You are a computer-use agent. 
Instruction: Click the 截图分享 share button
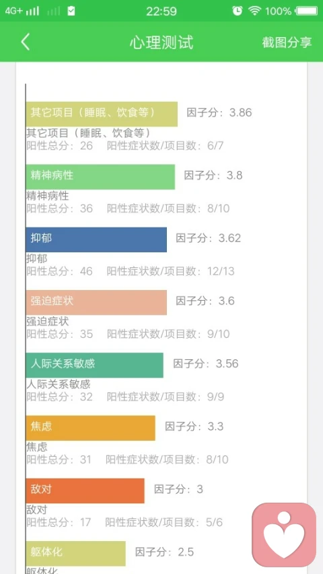click(x=287, y=42)
